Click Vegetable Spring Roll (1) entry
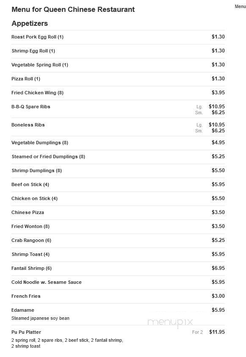 tap(40, 65)
